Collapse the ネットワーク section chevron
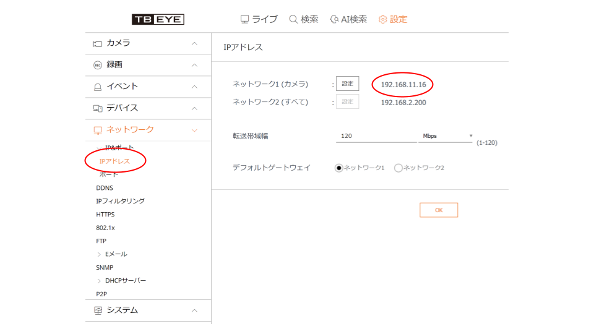 [194, 131]
